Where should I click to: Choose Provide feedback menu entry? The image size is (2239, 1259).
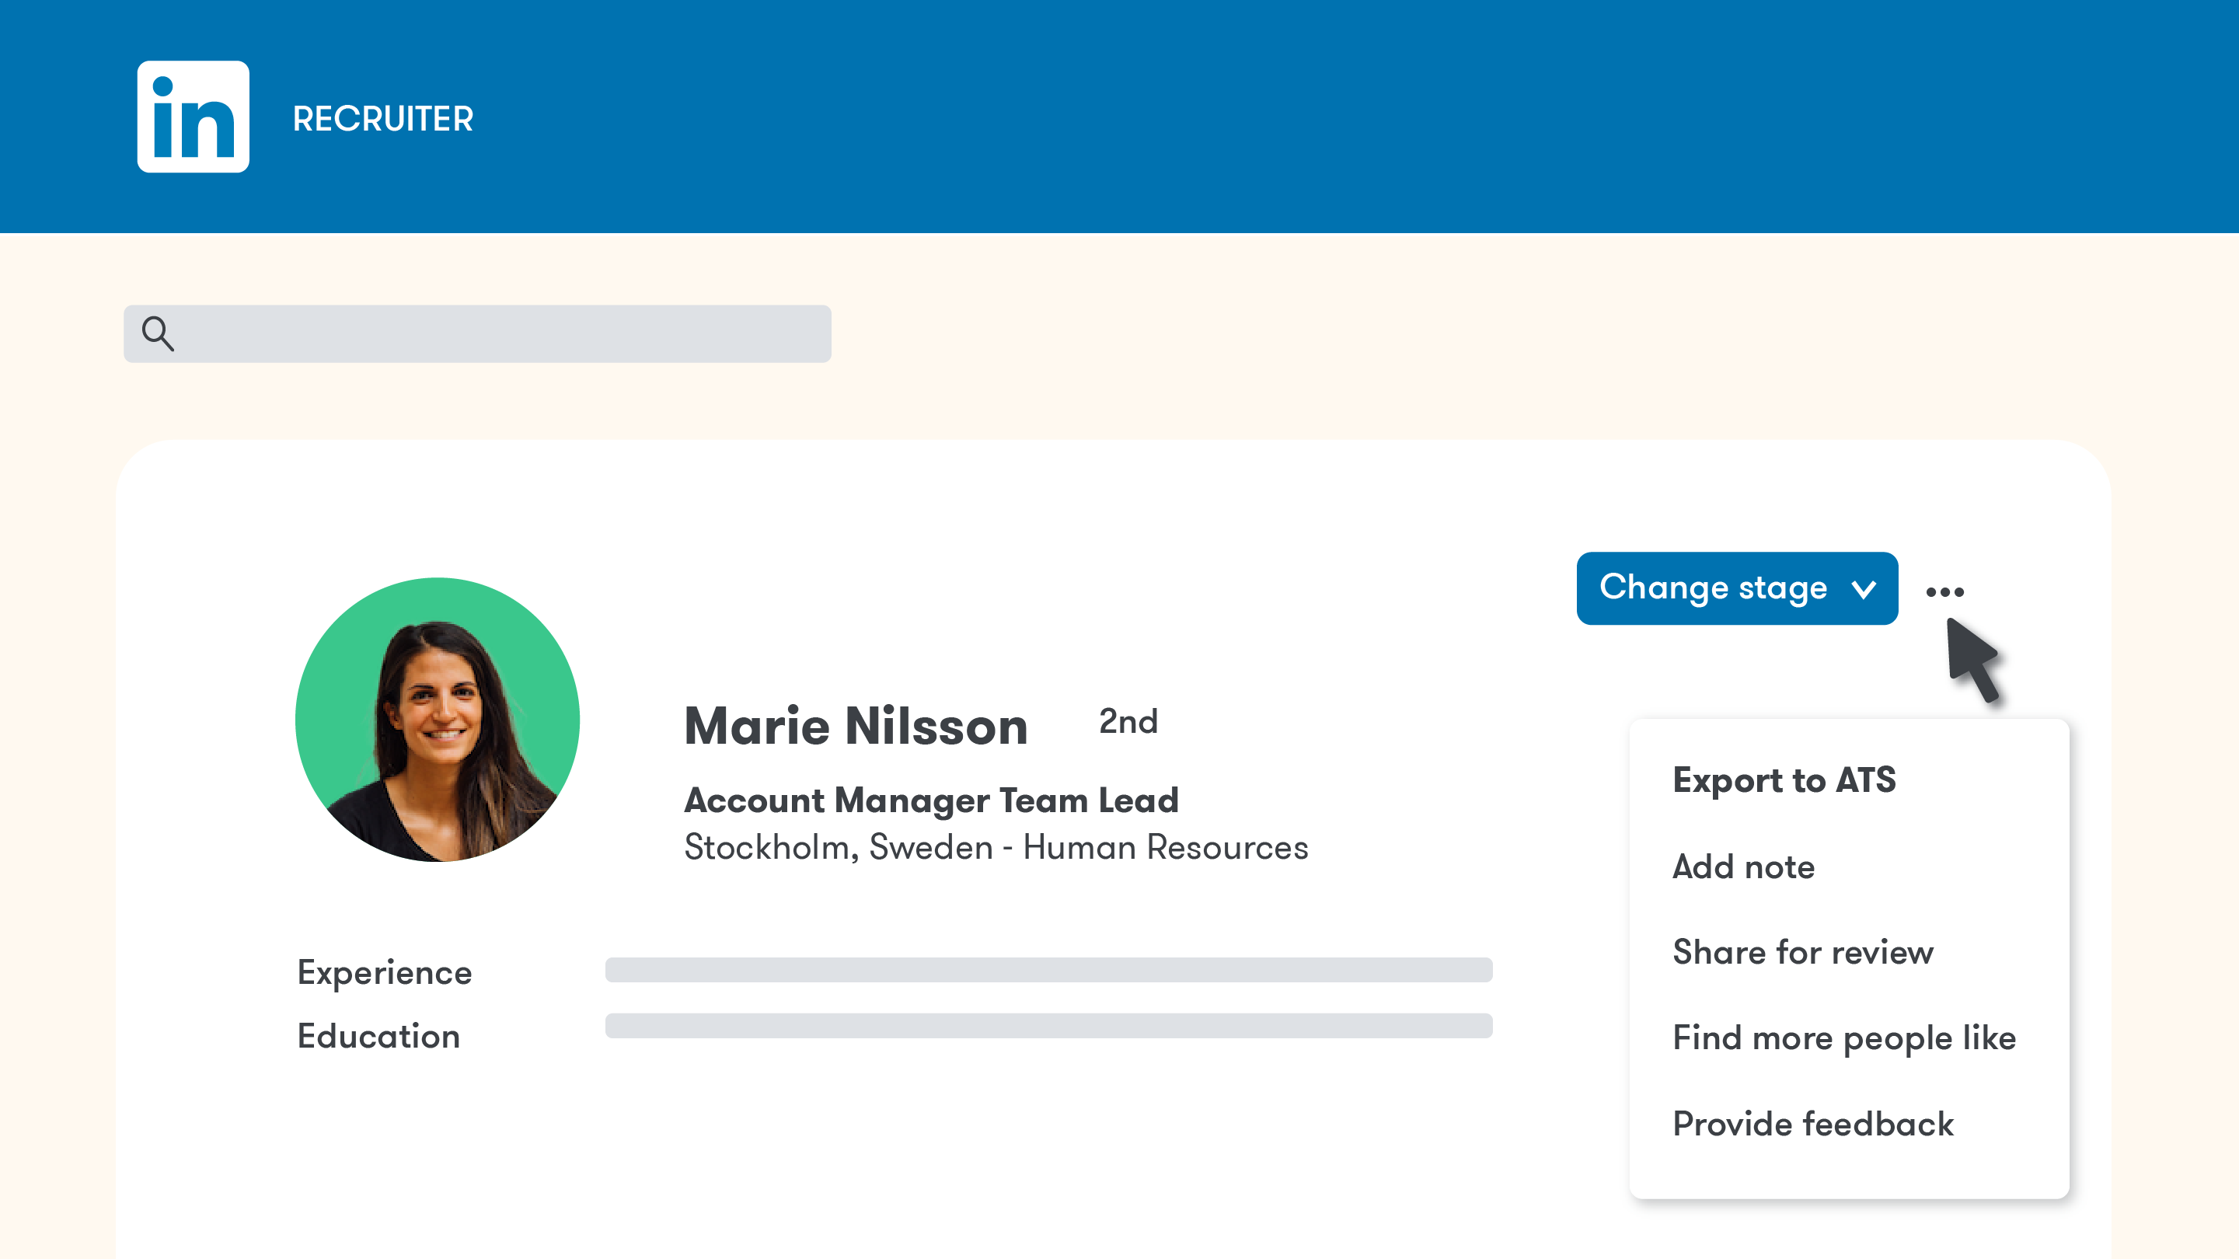coord(1812,1125)
